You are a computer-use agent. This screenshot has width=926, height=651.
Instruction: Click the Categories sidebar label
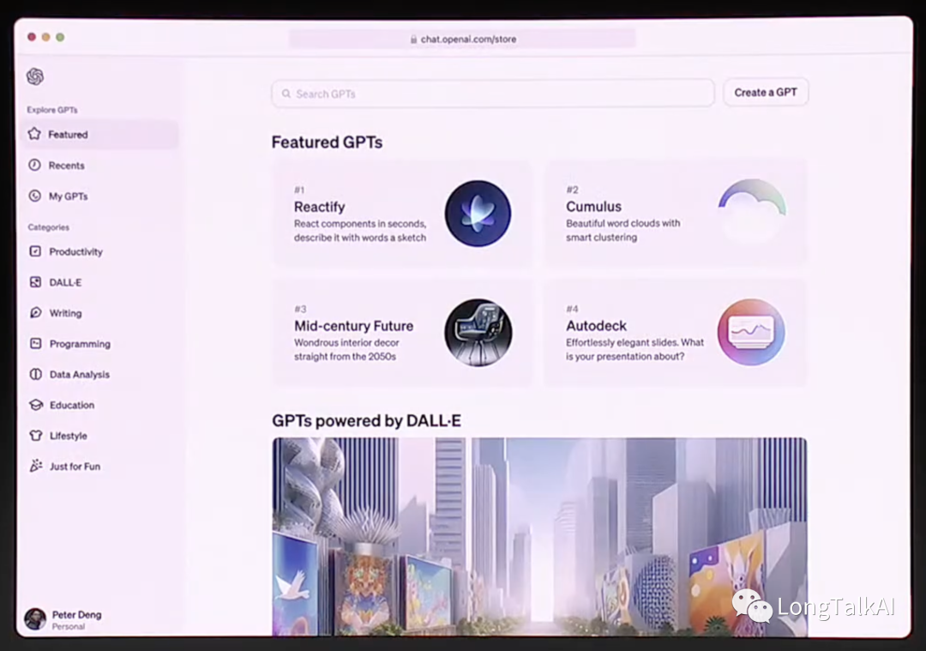click(x=48, y=226)
